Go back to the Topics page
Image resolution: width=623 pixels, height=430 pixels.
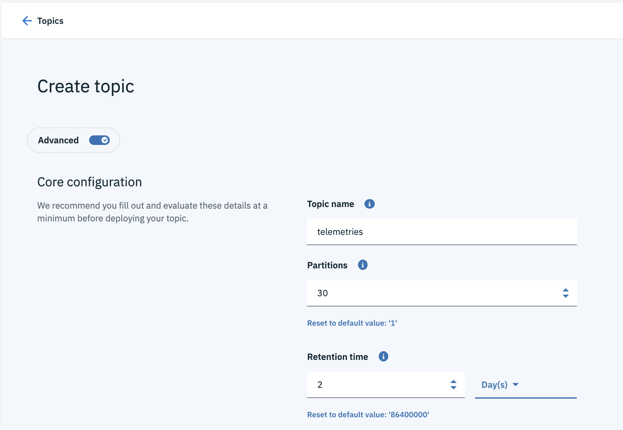pyautogui.click(x=50, y=21)
